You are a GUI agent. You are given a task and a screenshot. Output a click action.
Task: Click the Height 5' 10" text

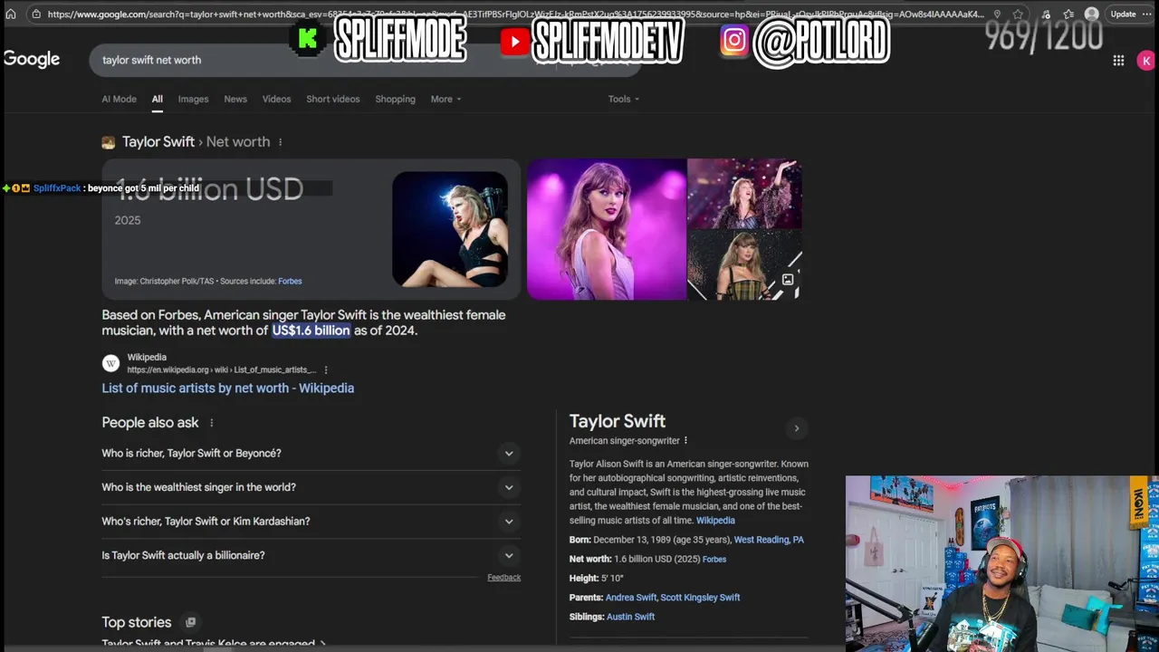coord(597,579)
